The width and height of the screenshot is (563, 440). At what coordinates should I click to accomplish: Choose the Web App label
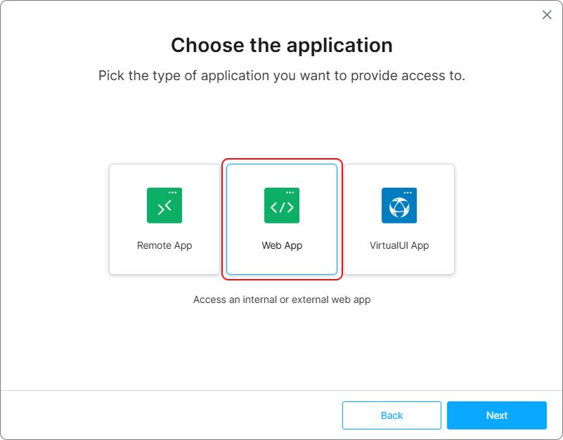pyautogui.click(x=282, y=246)
